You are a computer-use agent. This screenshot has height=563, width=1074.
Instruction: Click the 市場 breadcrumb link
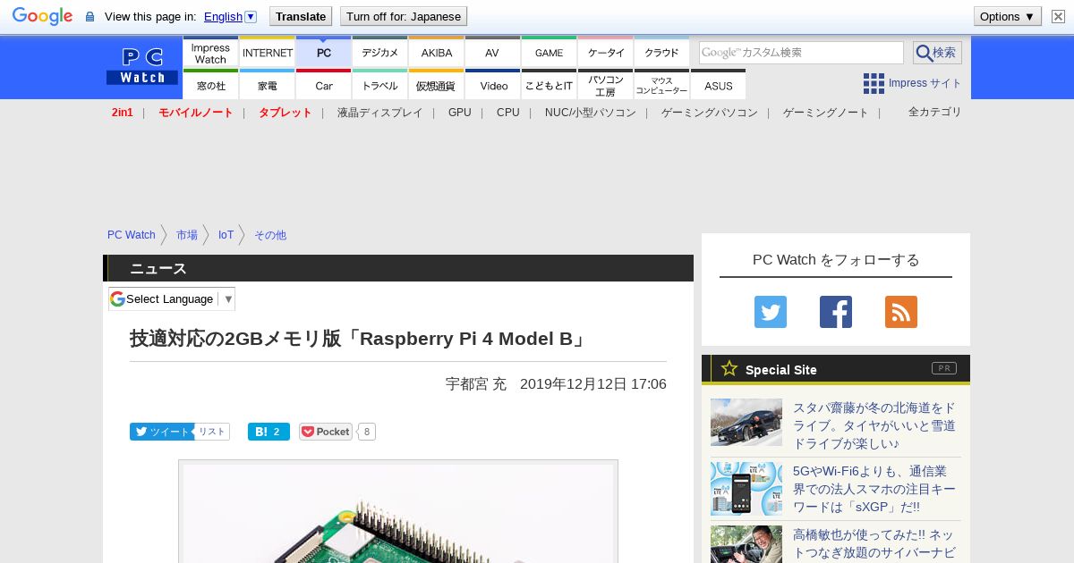187,235
